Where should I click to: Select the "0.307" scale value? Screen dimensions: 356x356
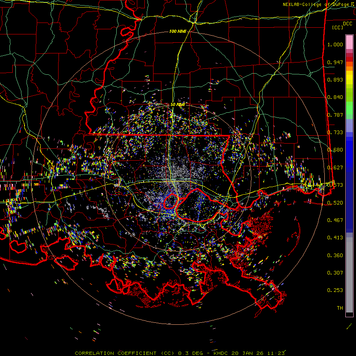(335, 273)
